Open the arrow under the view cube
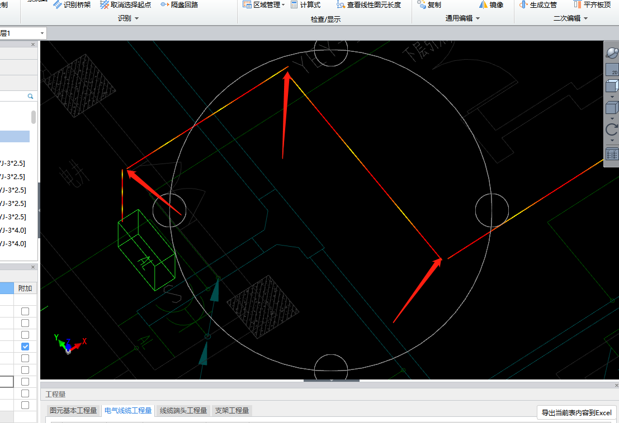This screenshot has width=619, height=423. point(612,97)
